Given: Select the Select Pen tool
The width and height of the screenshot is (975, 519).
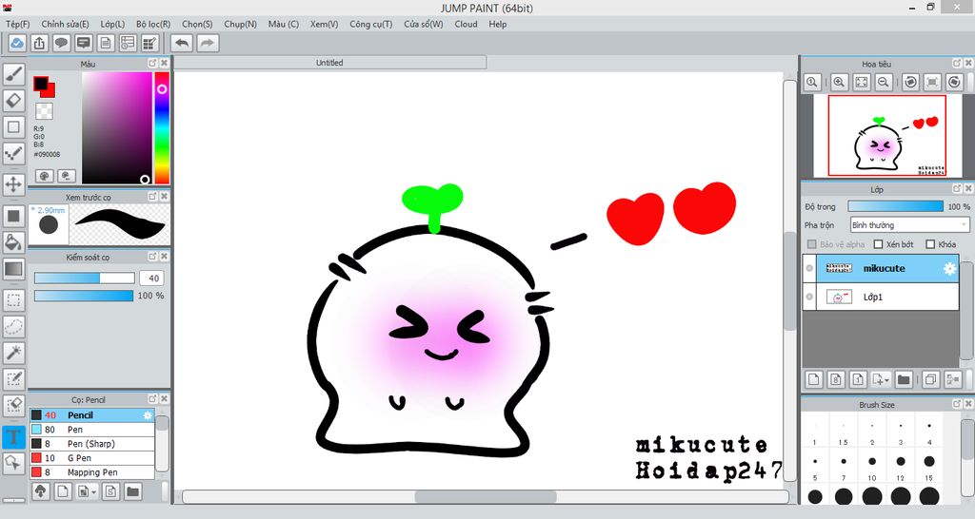Looking at the screenshot, I should point(13,378).
